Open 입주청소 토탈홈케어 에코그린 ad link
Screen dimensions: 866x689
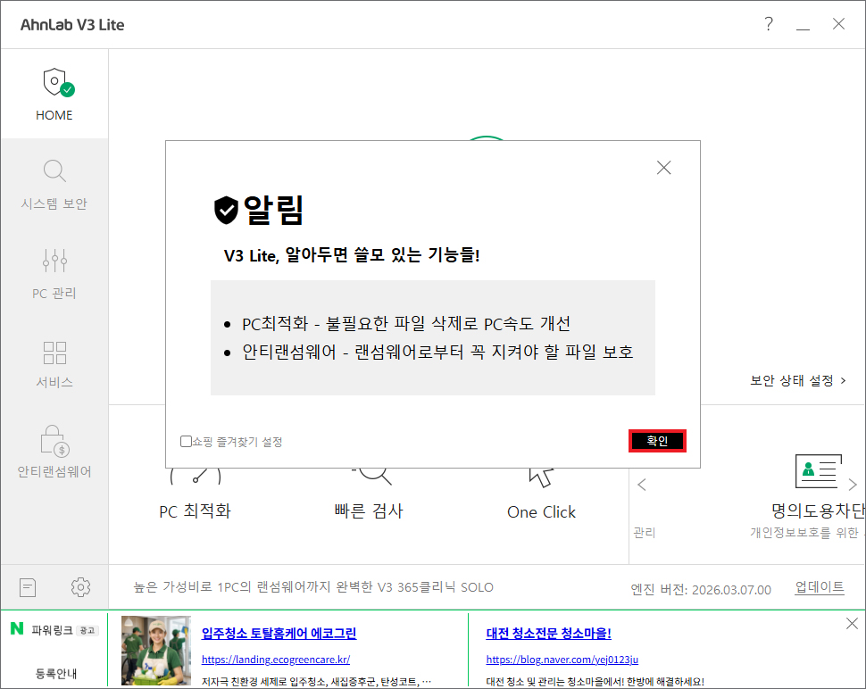[279, 634]
